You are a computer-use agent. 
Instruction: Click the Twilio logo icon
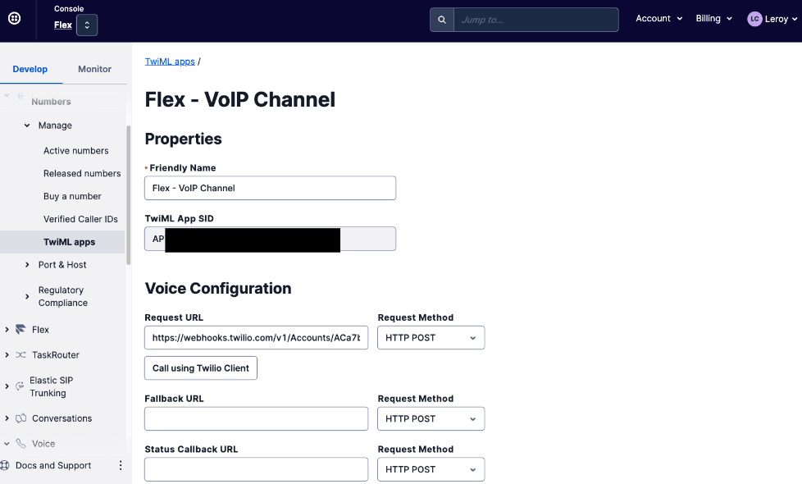(x=14, y=18)
